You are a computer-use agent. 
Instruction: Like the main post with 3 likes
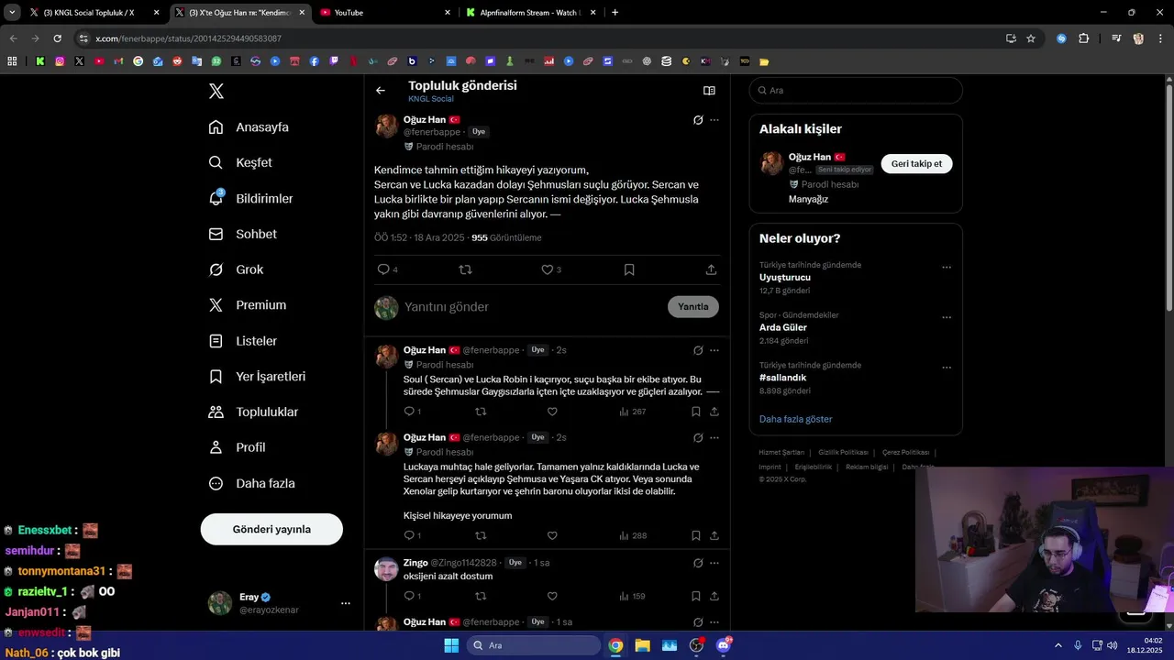coord(551,269)
